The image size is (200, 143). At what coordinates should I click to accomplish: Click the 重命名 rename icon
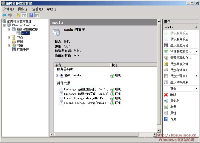tap(166, 101)
